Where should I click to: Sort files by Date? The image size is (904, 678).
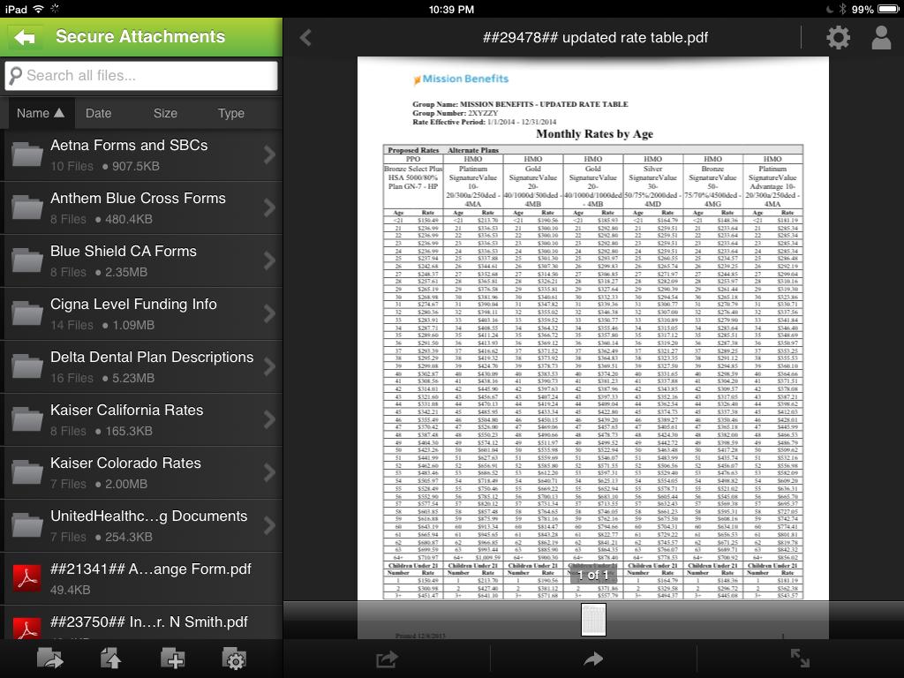tap(99, 113)
